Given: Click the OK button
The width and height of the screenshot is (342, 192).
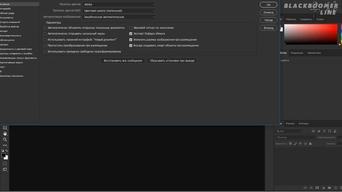Looking at the screenshot, I should point(268,5).
